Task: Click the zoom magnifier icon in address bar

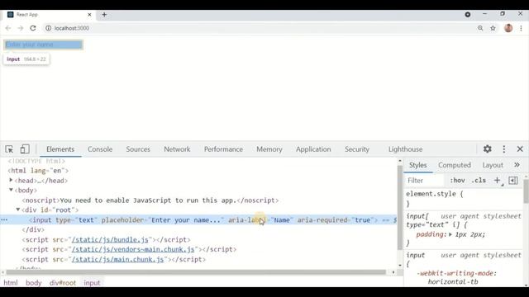Action: pyautogui.click(x=480, y=28)
